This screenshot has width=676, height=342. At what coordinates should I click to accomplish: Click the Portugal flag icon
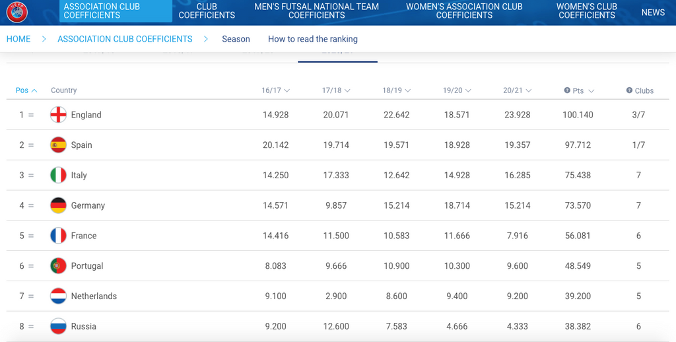(x=58, y=266)
